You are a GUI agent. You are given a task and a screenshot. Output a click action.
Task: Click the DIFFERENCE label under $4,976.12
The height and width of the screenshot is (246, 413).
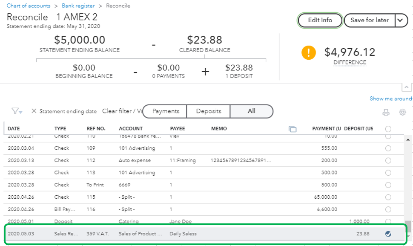point(350,63)
